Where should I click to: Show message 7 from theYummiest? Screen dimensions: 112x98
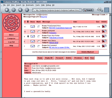[33, 46]
